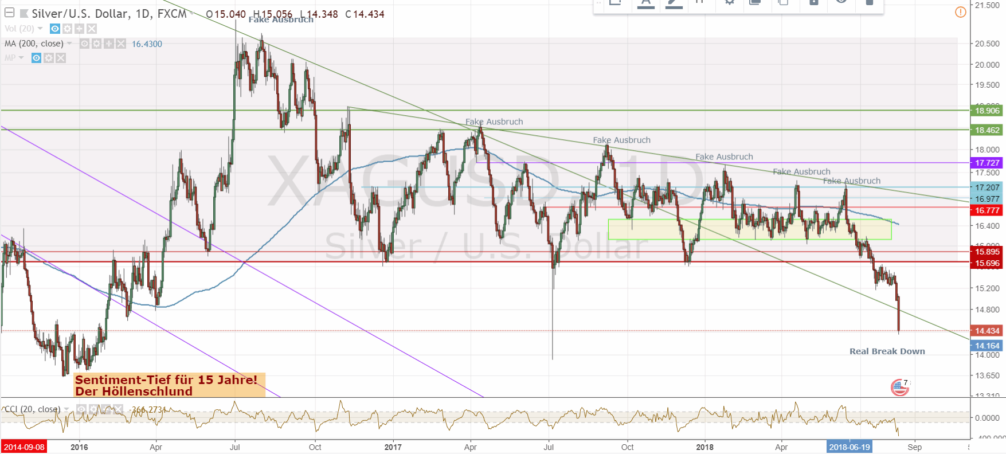The image size is (1006, 454).
Task: Open line color picker (pencil) in toolbar
Action: tap(674, 3)
